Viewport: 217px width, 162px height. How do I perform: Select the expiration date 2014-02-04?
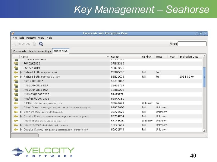tap(187, 77)
